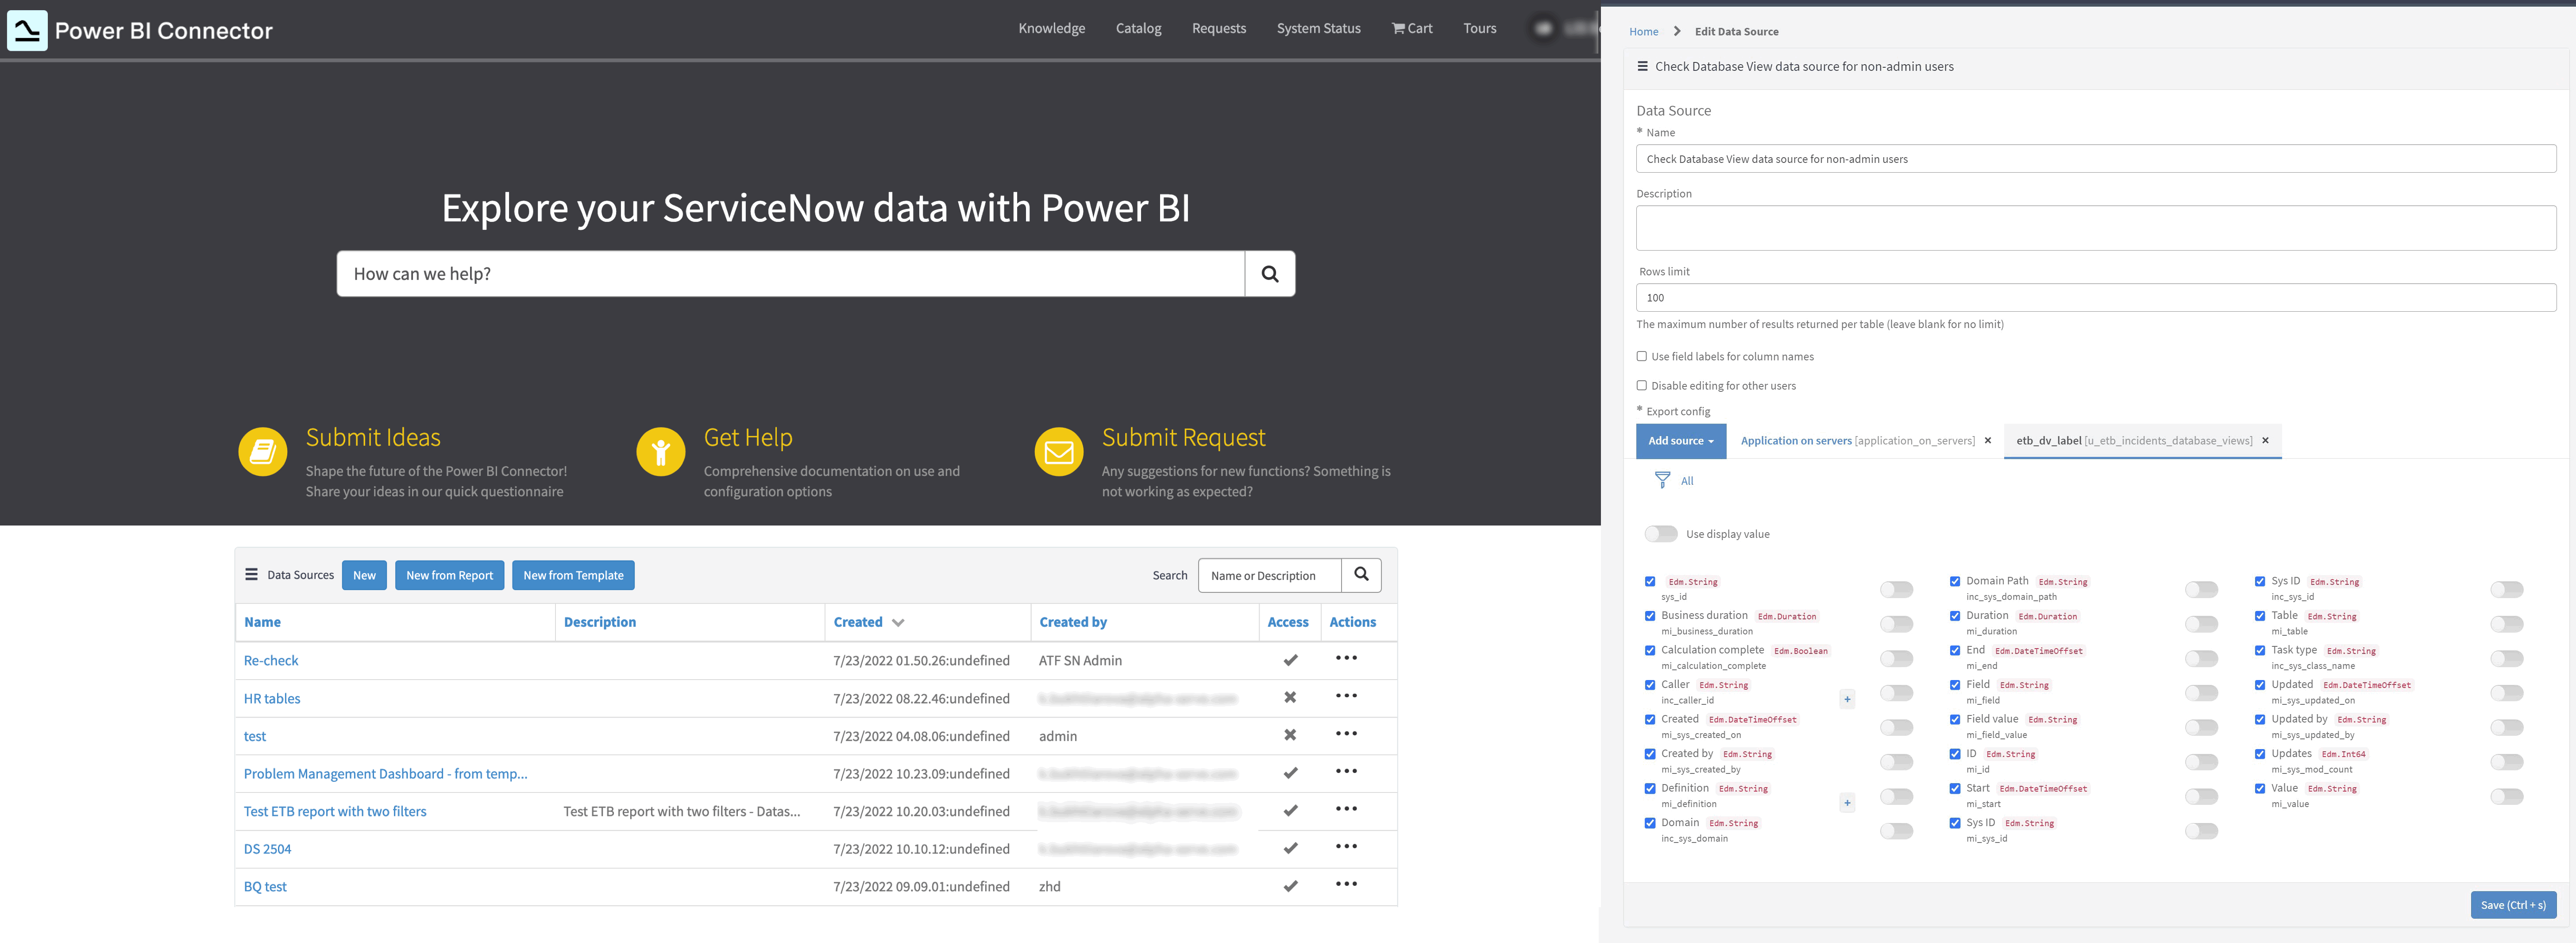Expand the Caller field with the plus icon
The height and width of the screenshot is (943, 2576).
pos(1847,699)
